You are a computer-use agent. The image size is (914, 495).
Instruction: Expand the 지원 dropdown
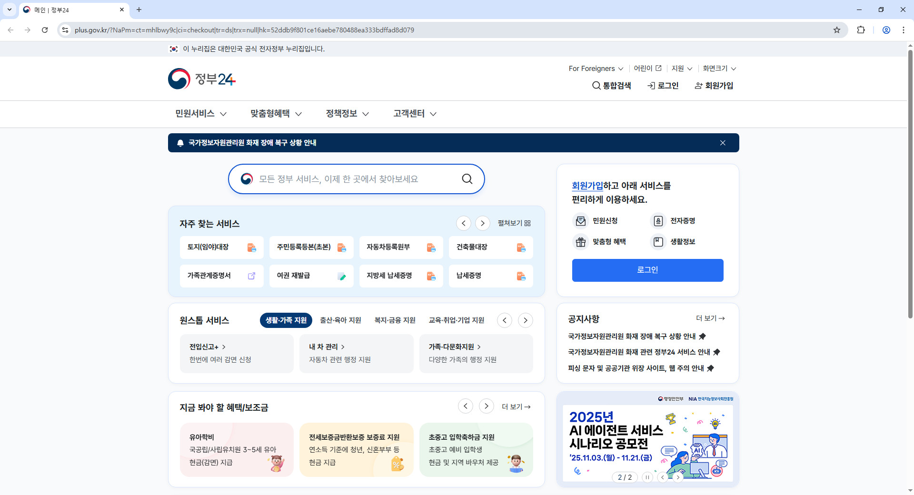[x=682, y=69]
